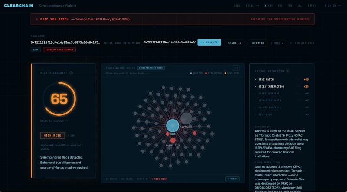
Task: Click the OFAC/MIXER legend red dot
Action: pos(206,73)
